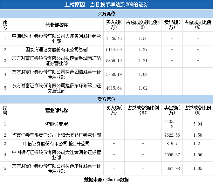Image resolution: width=213 pixels, height=184 pixels.
Task: Select the 卖方席位 section header
Action: click(106, 99)
